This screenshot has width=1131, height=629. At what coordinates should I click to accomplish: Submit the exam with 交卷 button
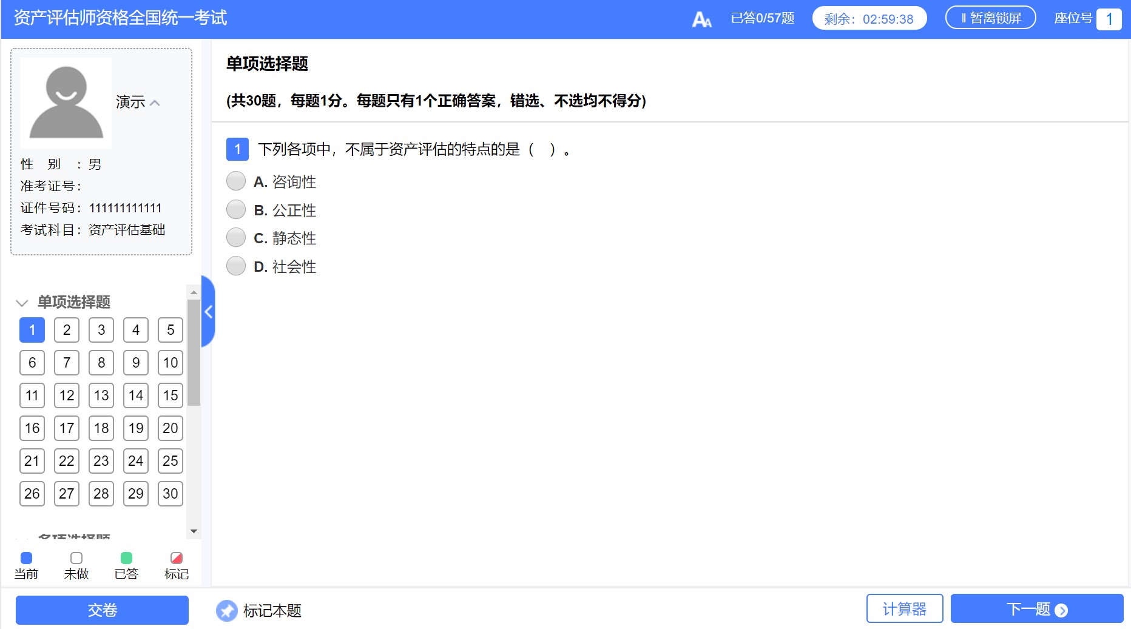point(101,610)
